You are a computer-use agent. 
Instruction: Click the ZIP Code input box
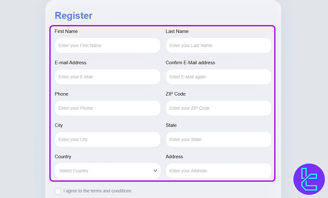219,108
